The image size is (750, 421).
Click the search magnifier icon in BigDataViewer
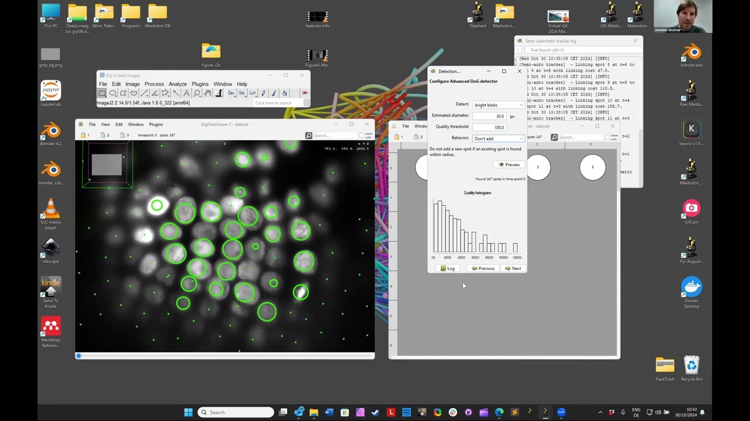(309, 135)
